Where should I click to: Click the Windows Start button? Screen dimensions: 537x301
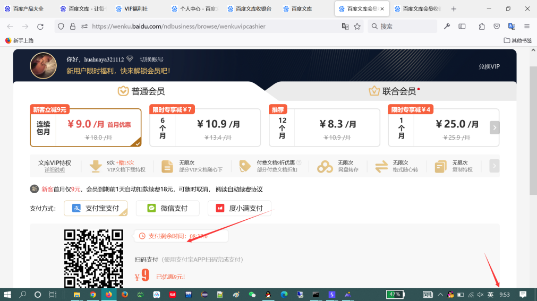point(7,295)
